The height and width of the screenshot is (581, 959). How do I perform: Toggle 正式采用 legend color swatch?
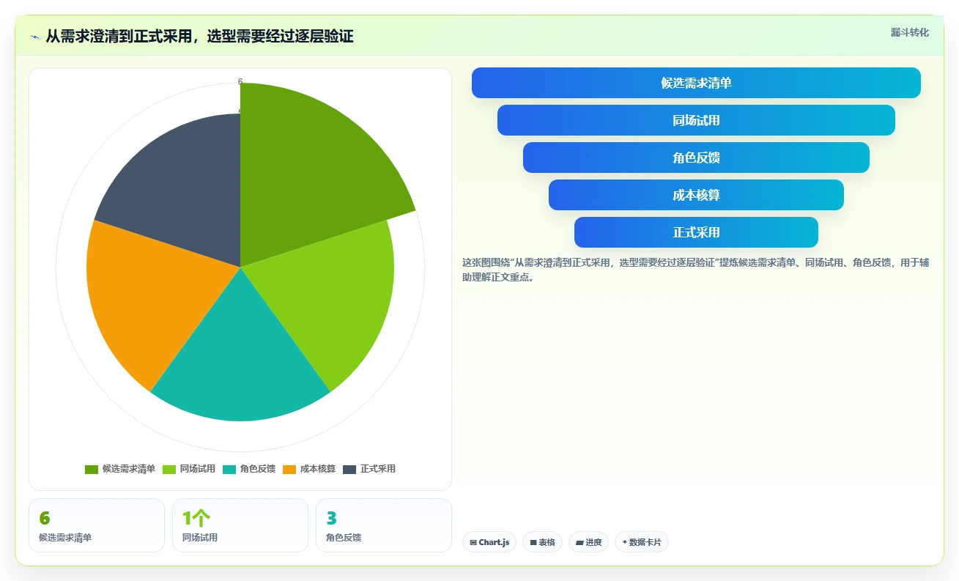pos(349,469)
